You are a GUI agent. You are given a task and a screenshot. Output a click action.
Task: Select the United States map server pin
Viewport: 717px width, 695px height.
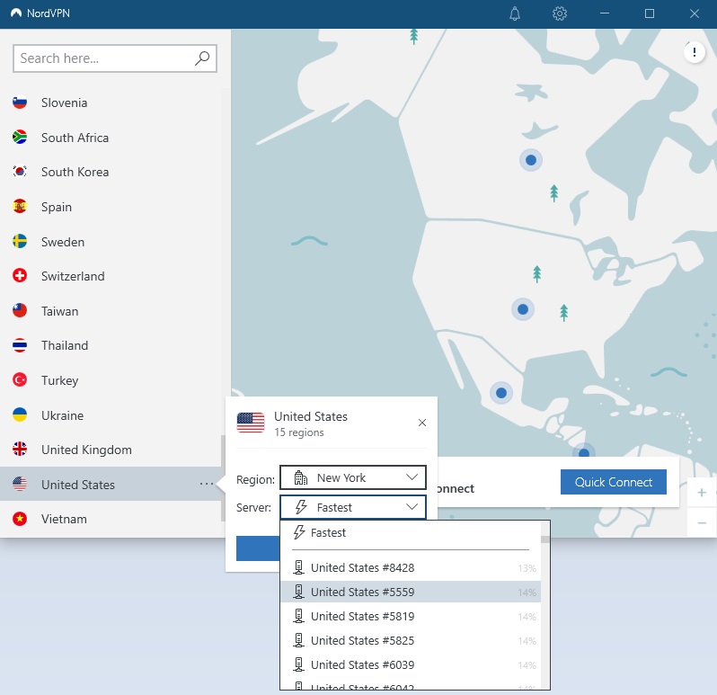(x=523, y=309)
